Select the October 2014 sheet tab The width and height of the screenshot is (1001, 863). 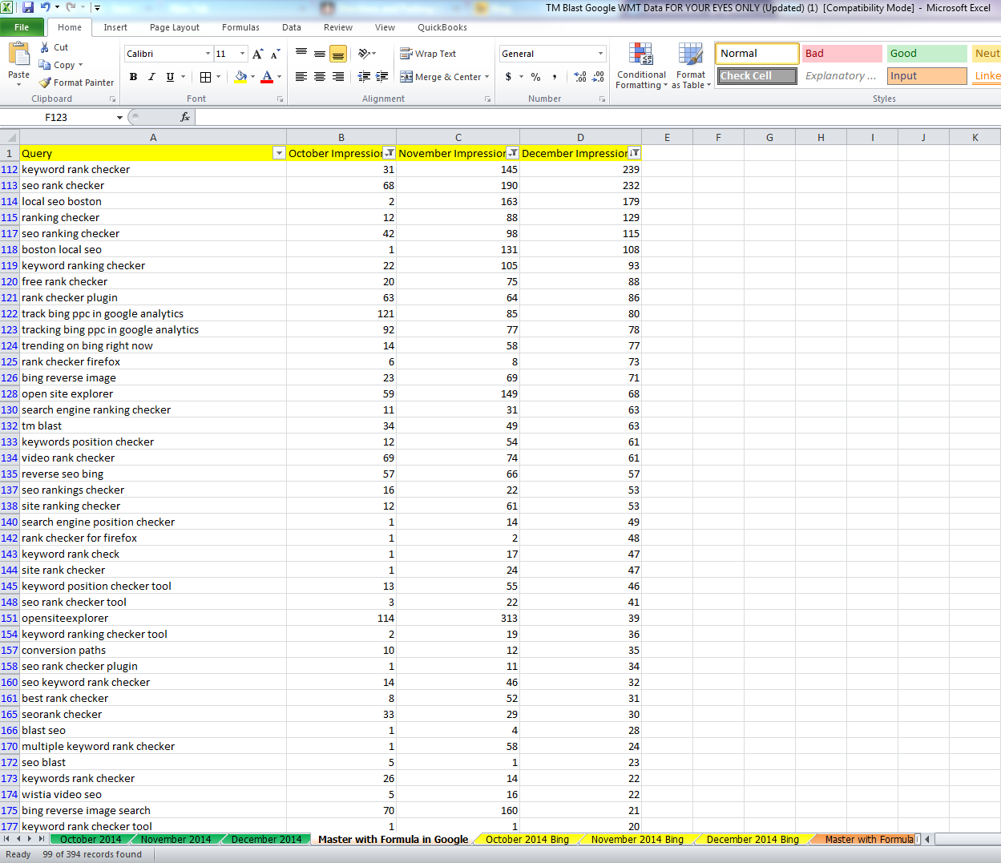coord(91,840)
